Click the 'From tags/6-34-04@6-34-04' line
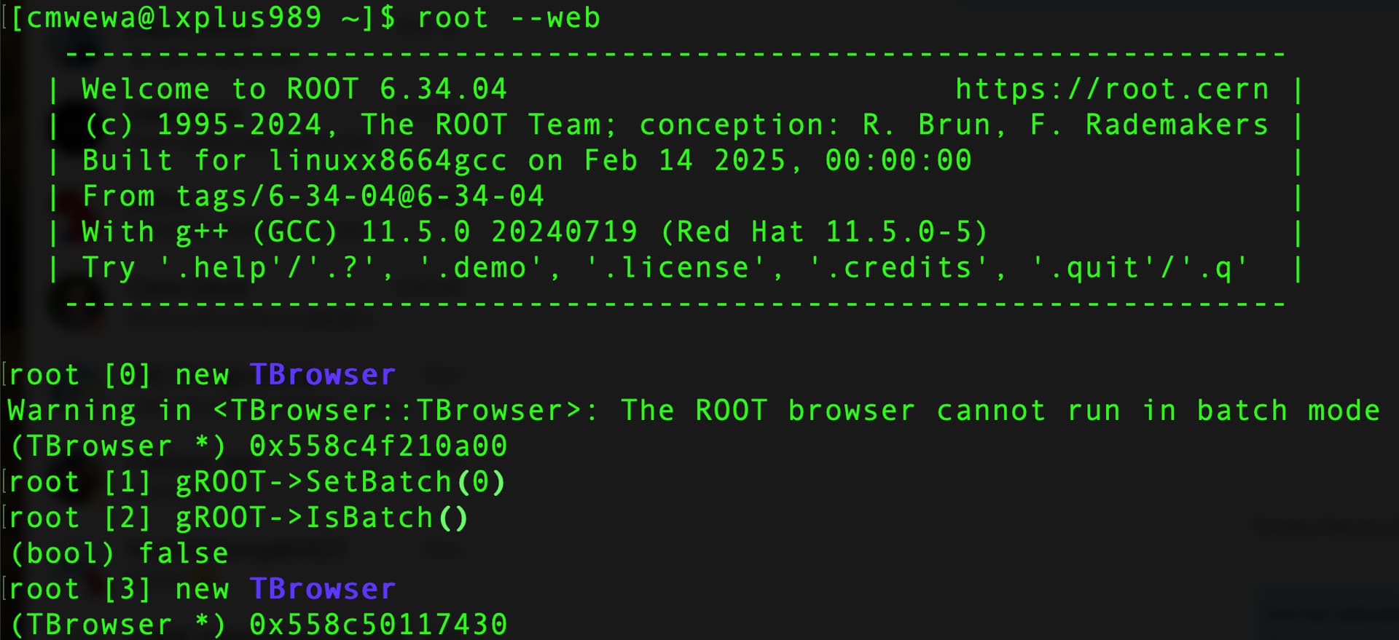 313,196
